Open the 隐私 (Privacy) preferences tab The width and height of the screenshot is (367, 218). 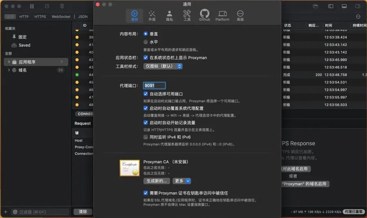(169, 16)
